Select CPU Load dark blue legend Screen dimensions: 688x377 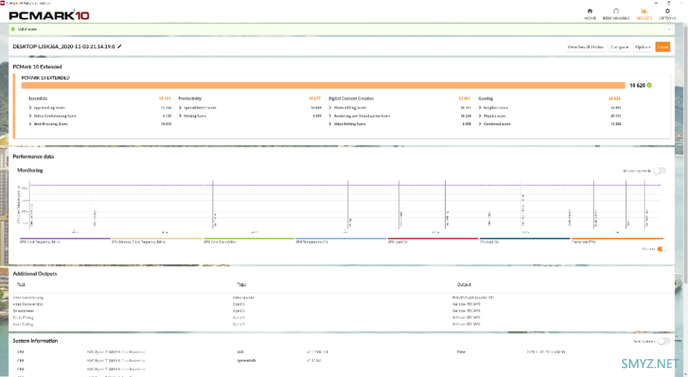(x=525, y=241)
